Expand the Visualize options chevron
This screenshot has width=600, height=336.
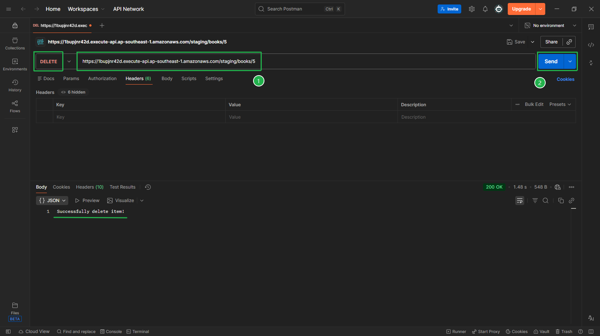click(142, 201)
